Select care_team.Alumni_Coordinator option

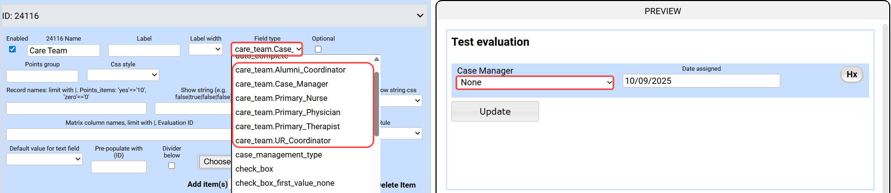pos(290,70)
